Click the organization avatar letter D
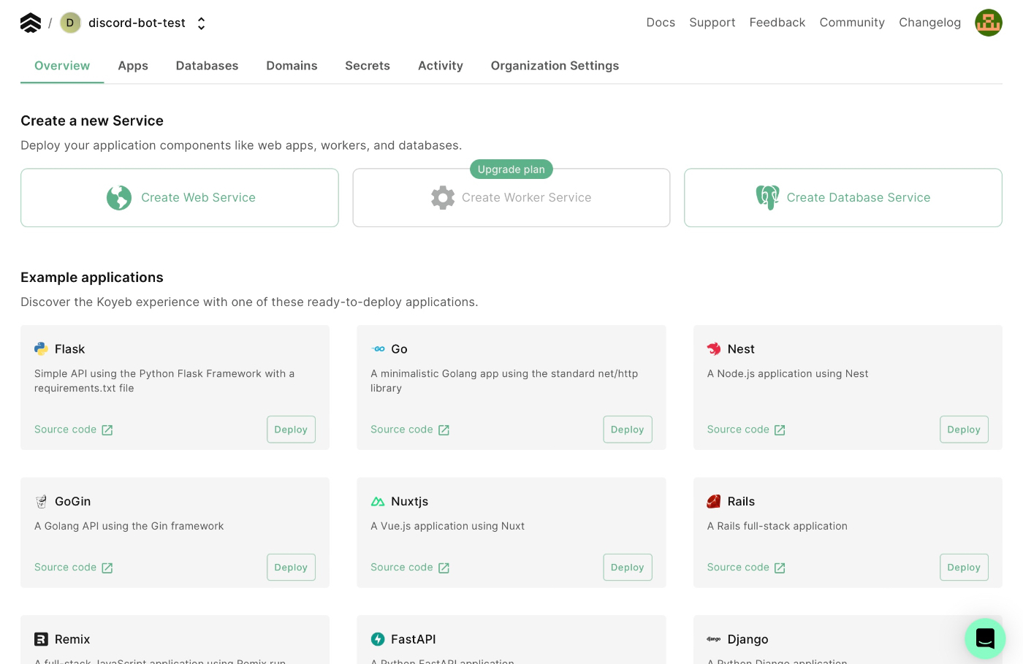The height and width of the screenshot is (664, 1023). (70, 23)
